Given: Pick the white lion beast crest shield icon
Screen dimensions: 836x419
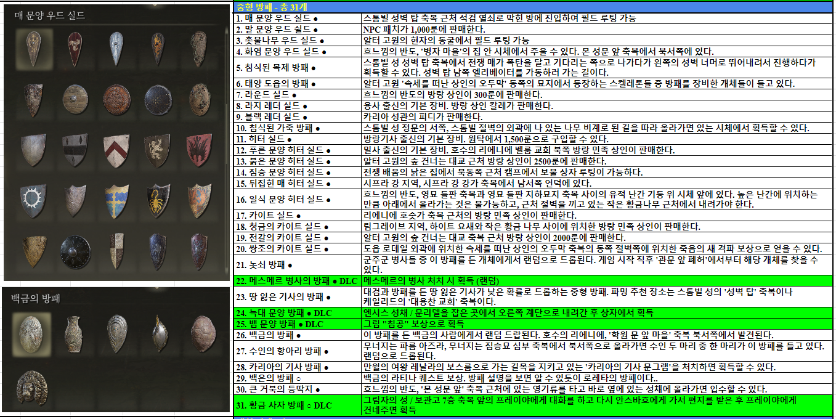Looking at the screenshot, I should point(158,149).
